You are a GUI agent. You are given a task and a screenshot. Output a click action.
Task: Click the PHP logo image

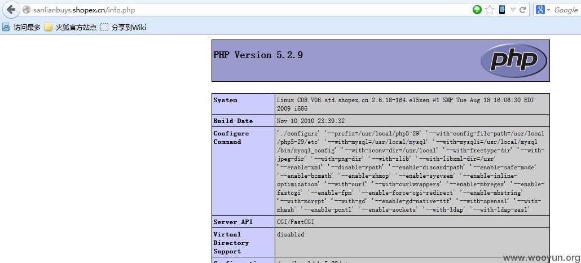click(513, 60)
